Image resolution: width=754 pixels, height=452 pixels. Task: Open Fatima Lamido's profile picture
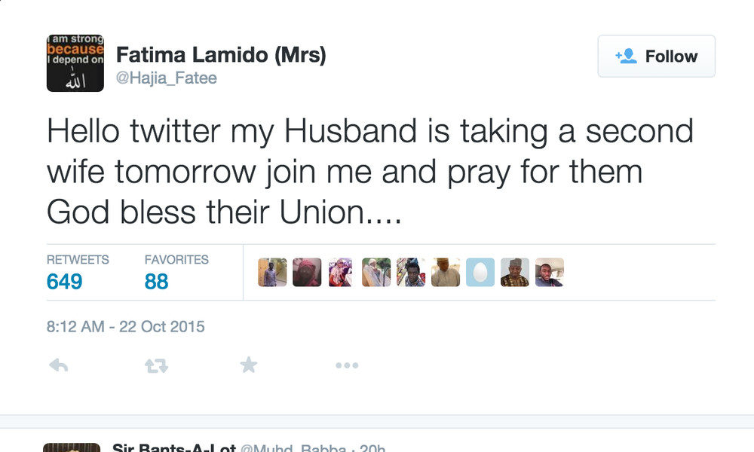[75, 63]
